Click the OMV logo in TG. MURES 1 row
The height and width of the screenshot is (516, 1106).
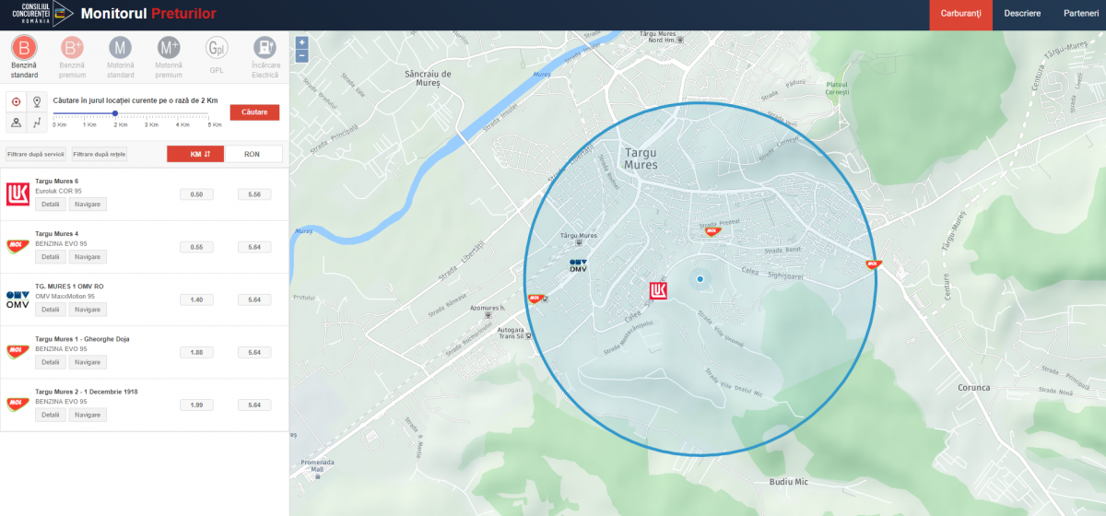coord(18,299)
